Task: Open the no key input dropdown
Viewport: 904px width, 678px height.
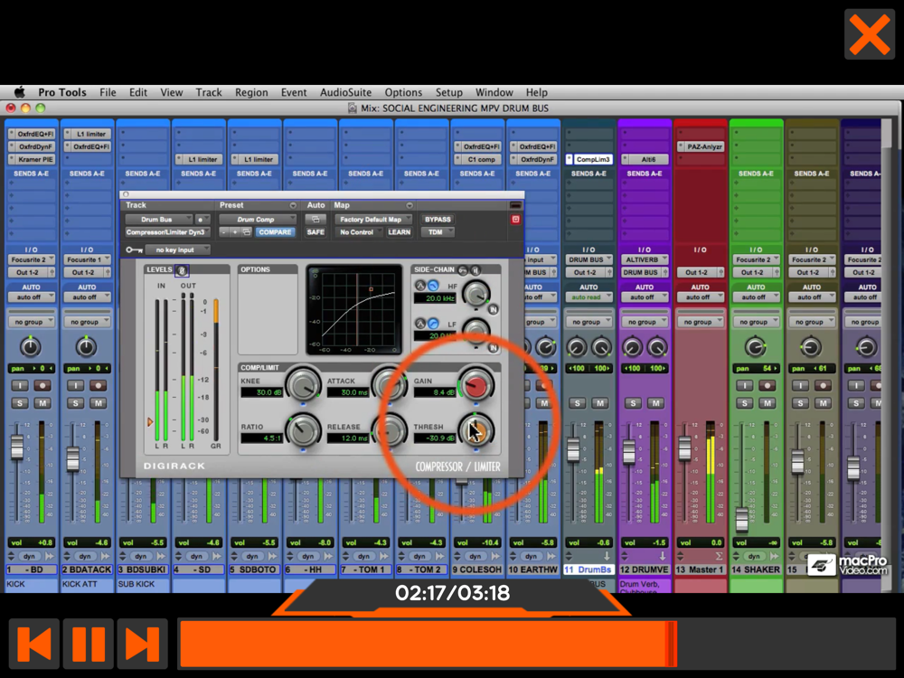Action: click(x=177, y=250)
